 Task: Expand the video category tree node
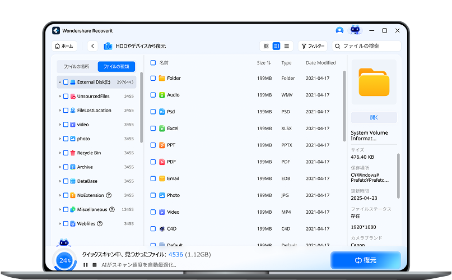point(60,125)
